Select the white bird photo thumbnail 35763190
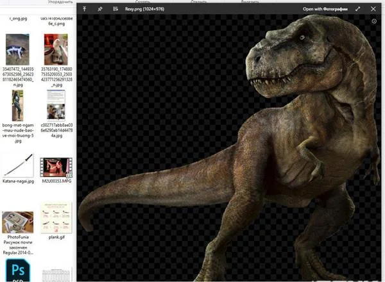The image size is (385, 282). [56, 49]
